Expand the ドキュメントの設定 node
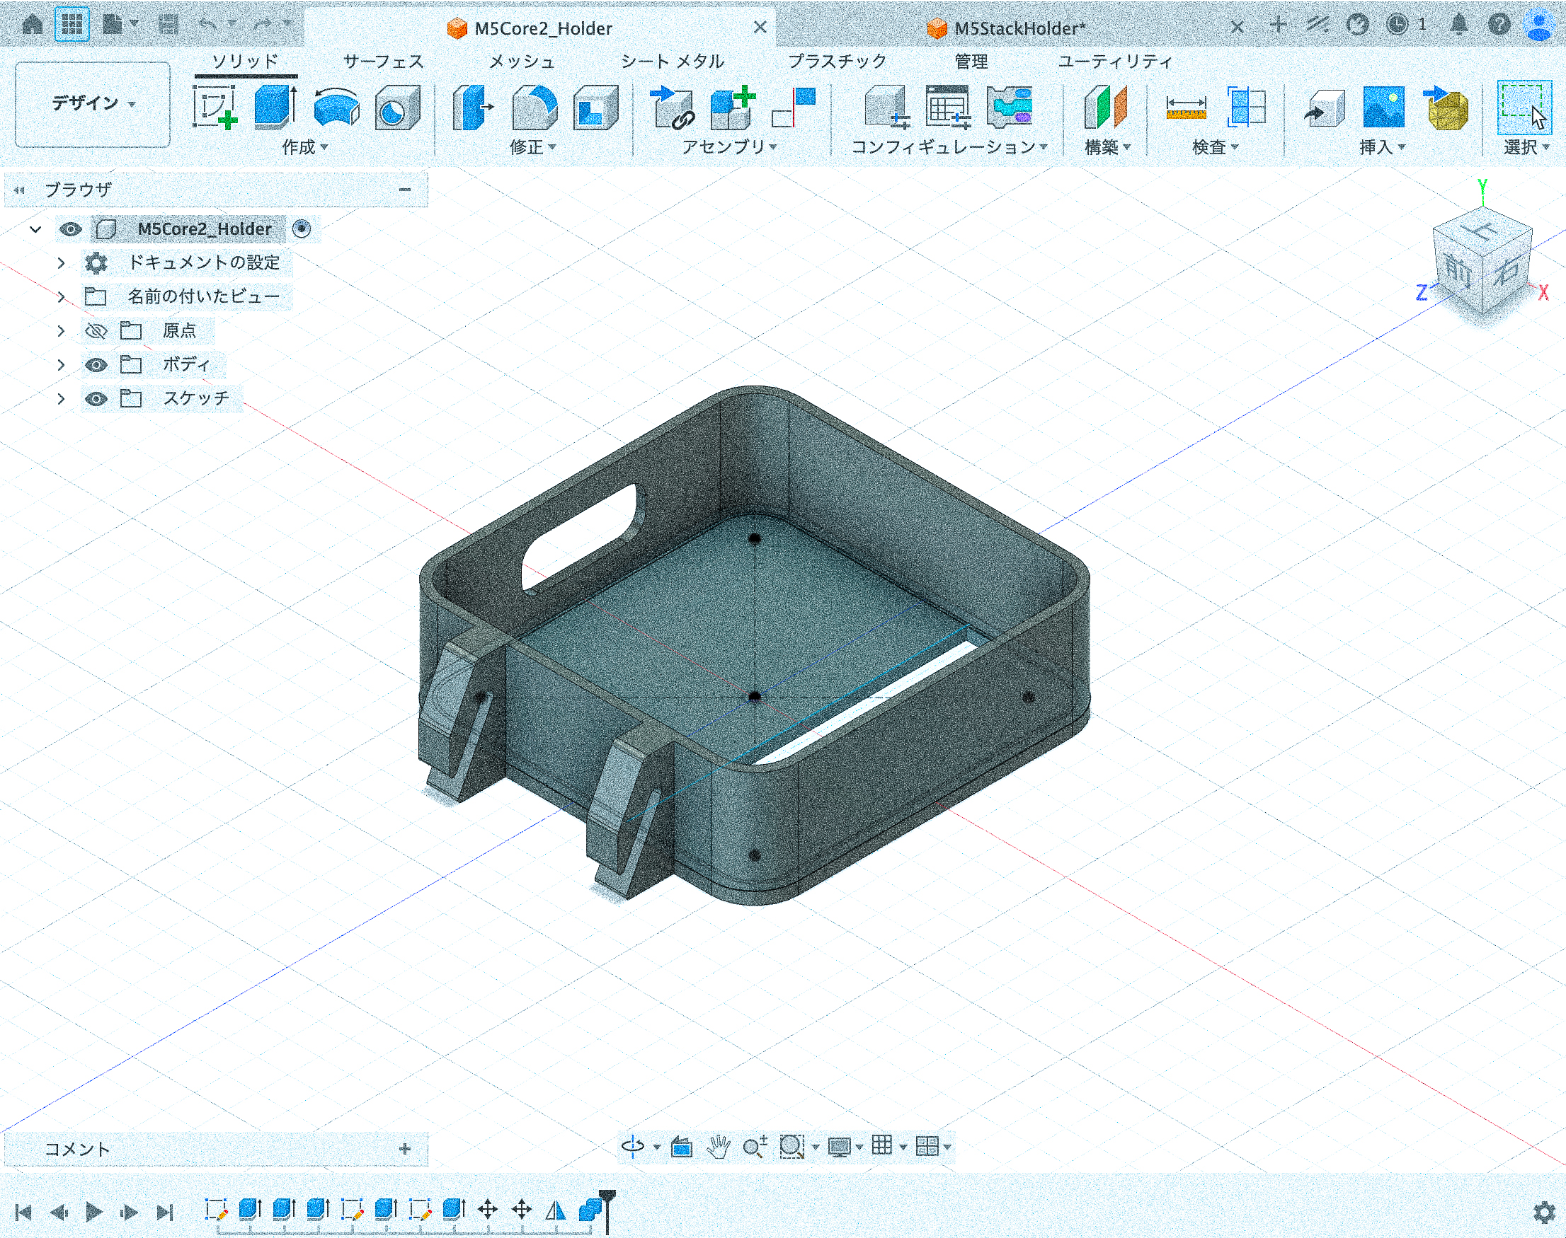Viewport: 1566px width, 1238px height. (61, 263)
